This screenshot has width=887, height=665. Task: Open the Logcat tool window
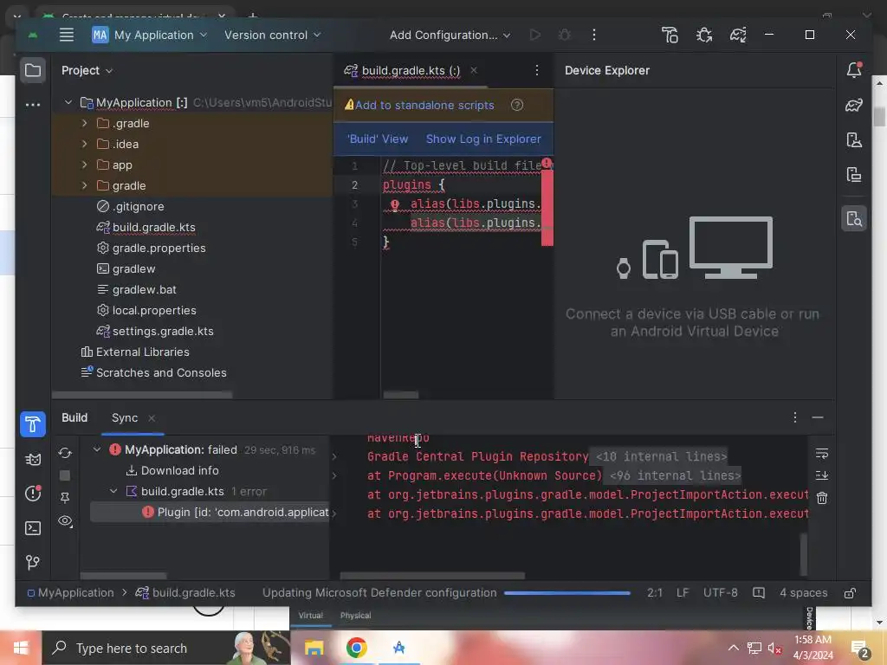(x=33, y=459)
